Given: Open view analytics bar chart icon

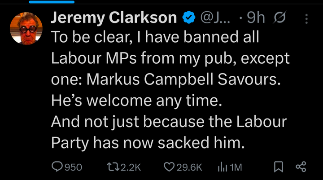Looking at the screenshot, I should (x=222, y=167).
